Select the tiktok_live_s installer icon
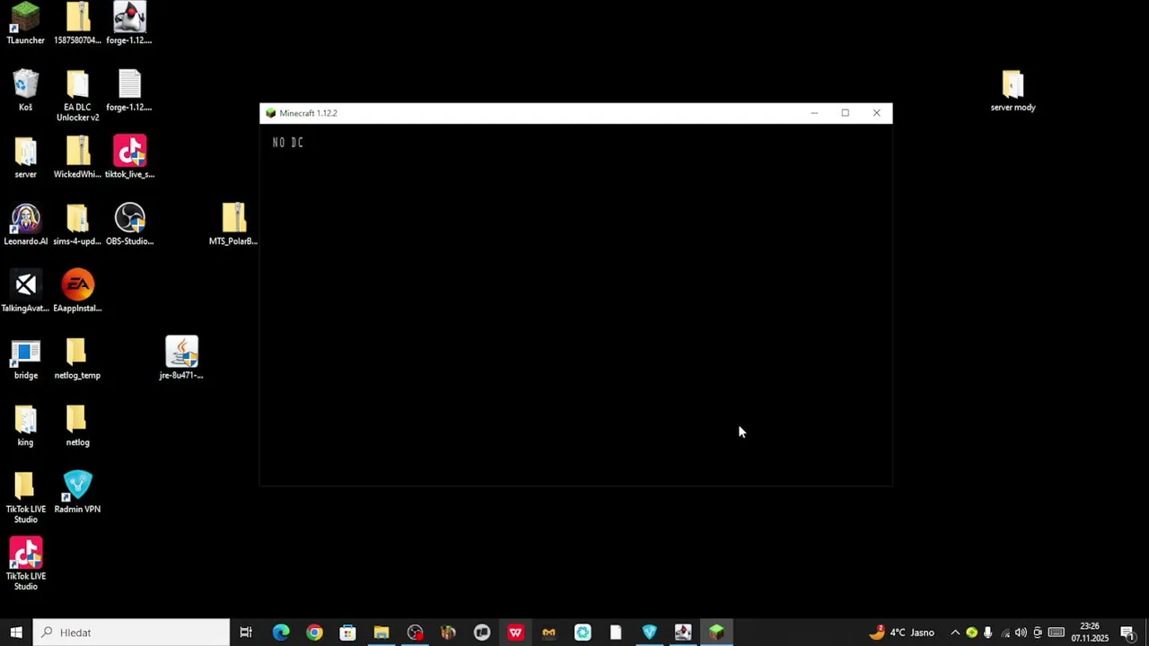The width and height of the screenshot is (1149, 646). coord(129,158)
